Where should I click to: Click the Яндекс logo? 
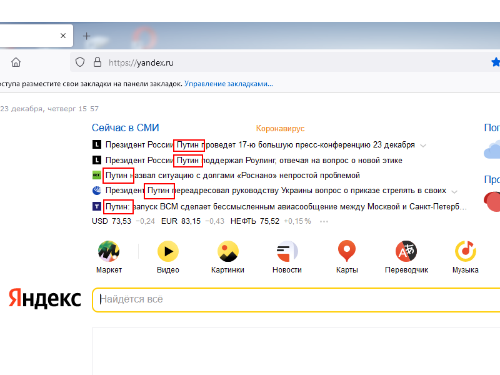tap(44, 299)
